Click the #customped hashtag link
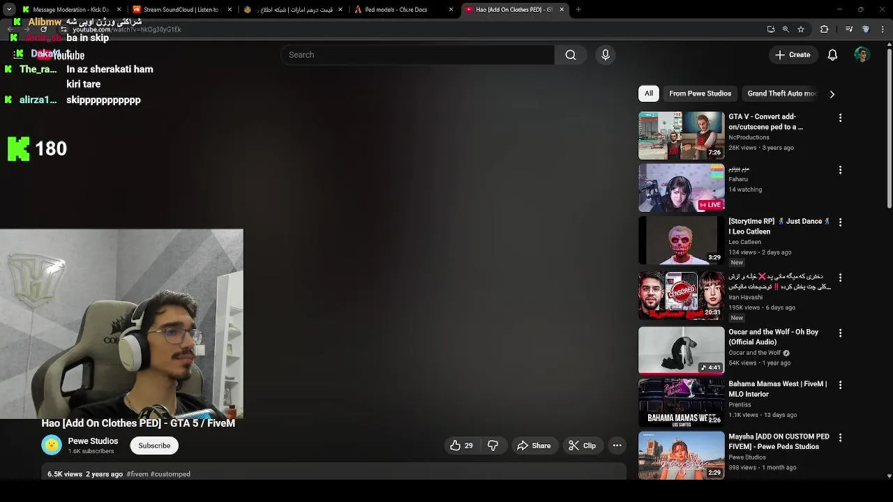The width and height of the screenshot is (893, 502). 170,474
